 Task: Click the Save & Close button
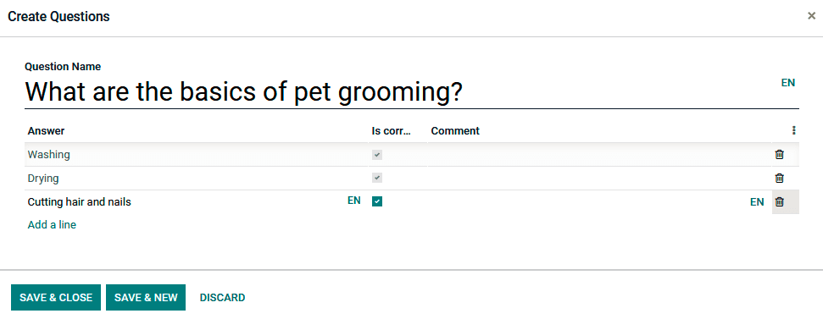56,298
